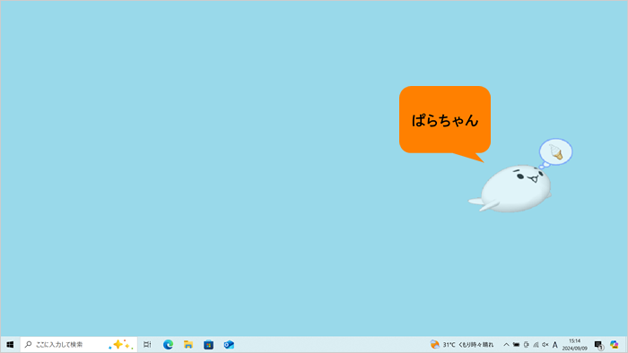Open Microsoft Store from the taskbar

(208, 345)
